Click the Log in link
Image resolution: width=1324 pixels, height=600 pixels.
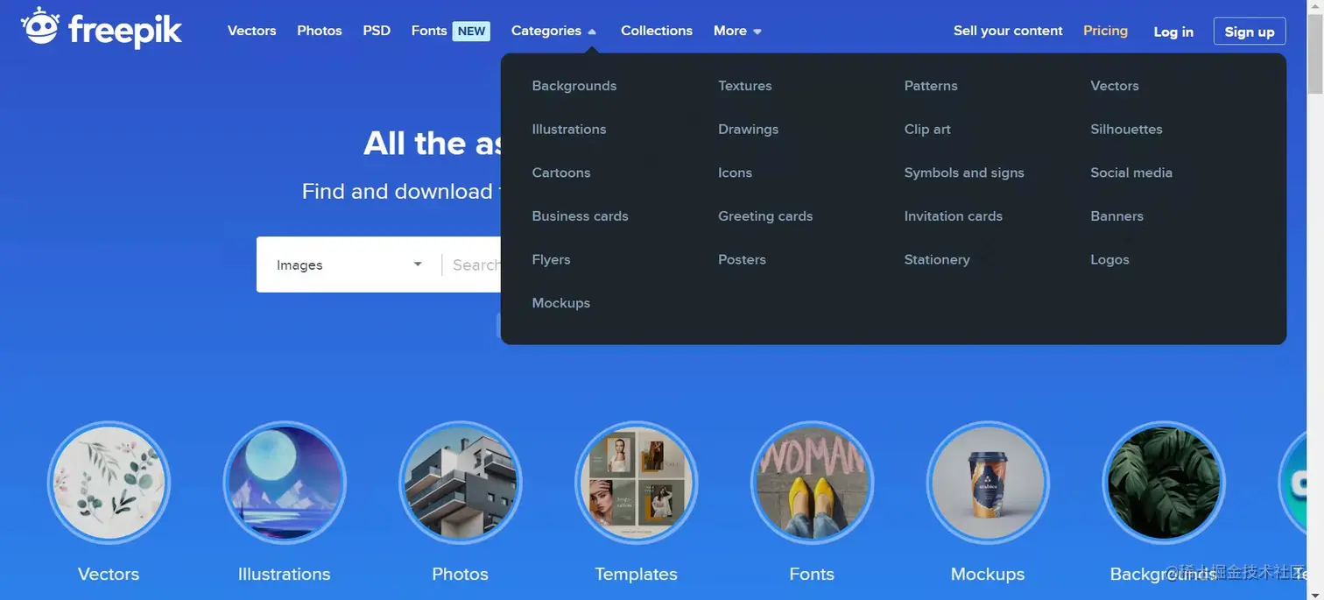pyautogui.click(x=1173, y=32)
